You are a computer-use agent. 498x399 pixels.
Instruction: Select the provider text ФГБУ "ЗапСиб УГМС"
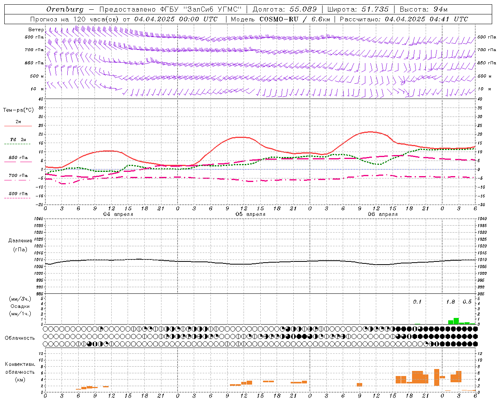(201, 9)
